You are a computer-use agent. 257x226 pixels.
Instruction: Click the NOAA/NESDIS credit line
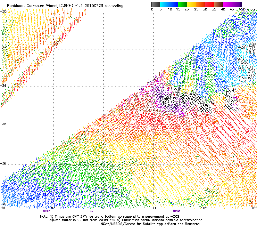pyautogui.click(x=150, y=224)
